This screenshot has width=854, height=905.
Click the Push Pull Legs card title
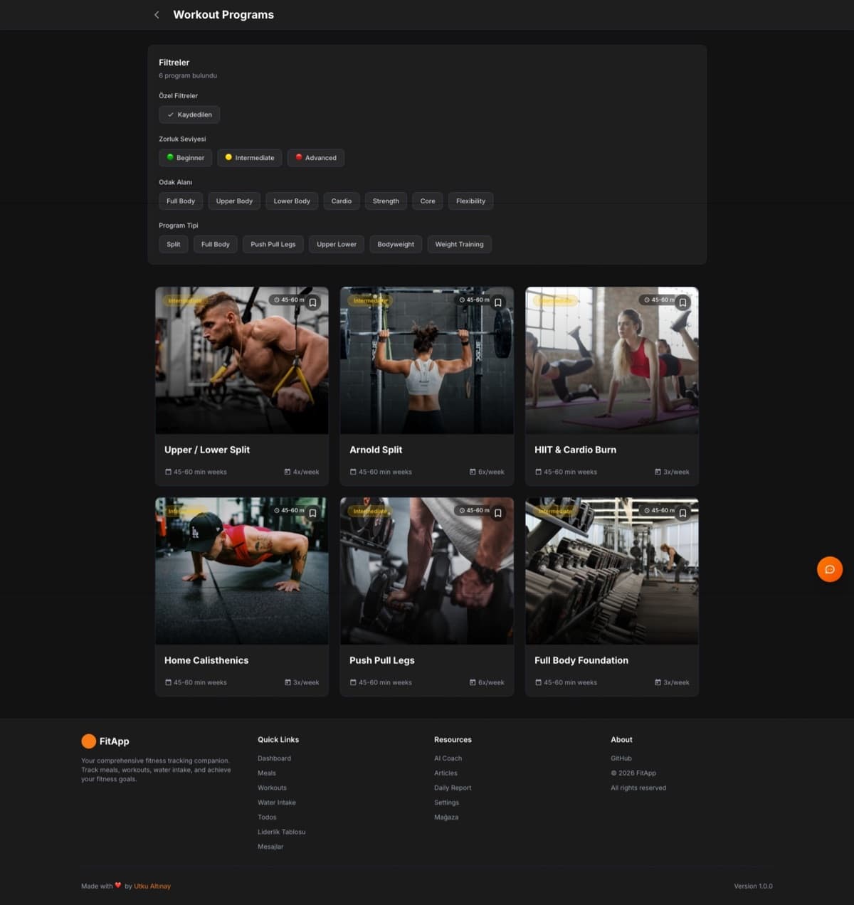tap(381, 661)
